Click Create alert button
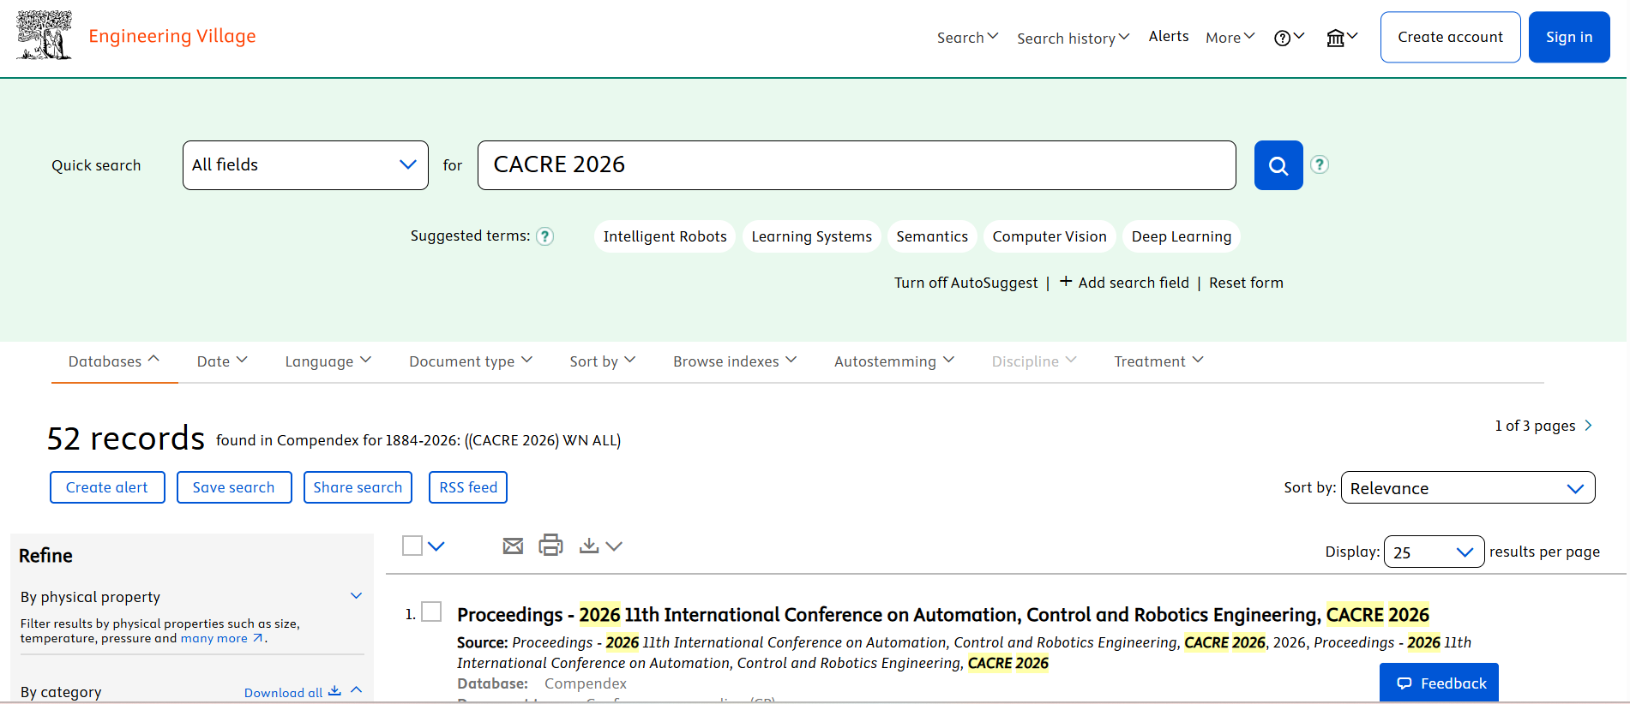Image resolution: width=1630 pixels, height=704 pixels. (x=107, y=487)
